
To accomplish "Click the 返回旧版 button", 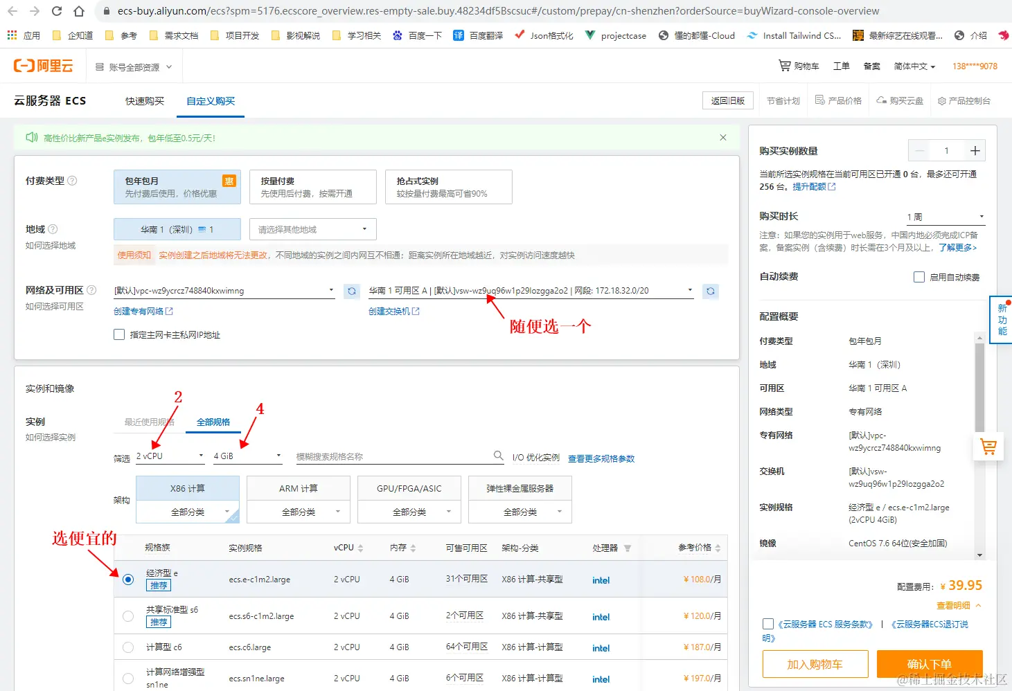I will [x=728, y=100].
